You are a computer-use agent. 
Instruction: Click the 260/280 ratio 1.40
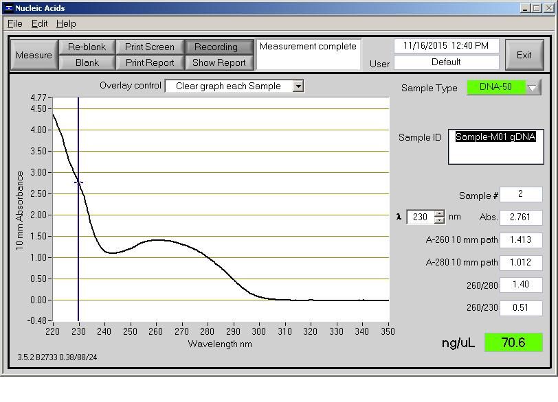coord(521,285)
